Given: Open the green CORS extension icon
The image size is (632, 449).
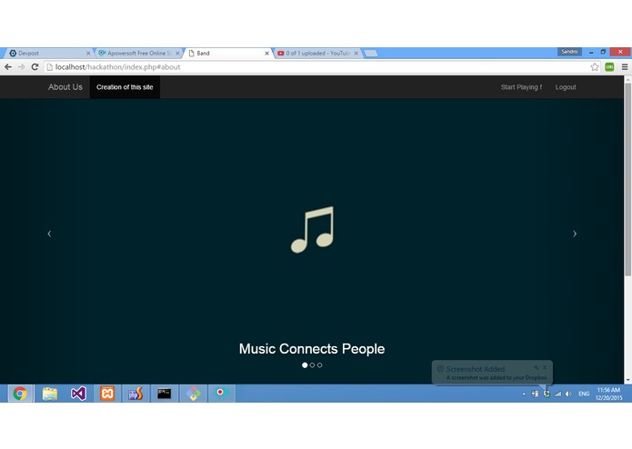Looking at the screenshot, I should tap(609, 67).
